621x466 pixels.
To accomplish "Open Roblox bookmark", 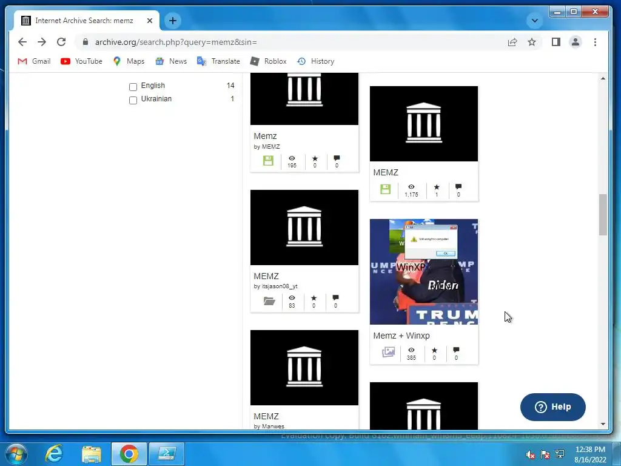I will point(269,61).
